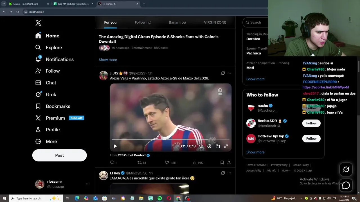Switch to the For you timeline tab
The height and width of the screenshot is (202, 360).
110,22
